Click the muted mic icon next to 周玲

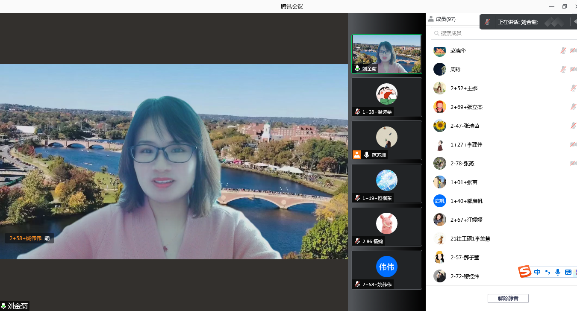click(x=563, y=69)
